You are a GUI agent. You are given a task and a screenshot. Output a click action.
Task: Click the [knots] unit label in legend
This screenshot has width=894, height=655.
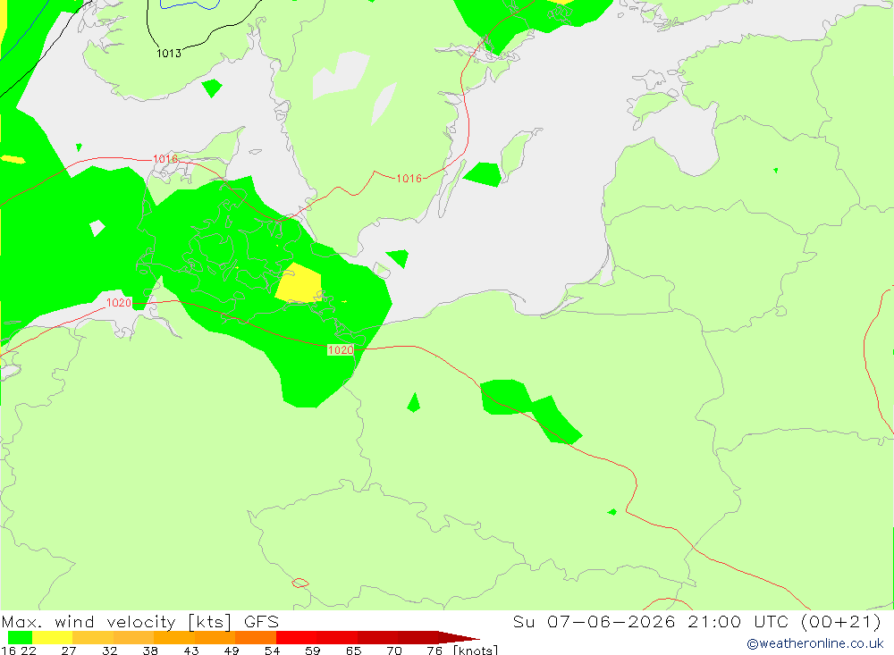tap(476, 651)
